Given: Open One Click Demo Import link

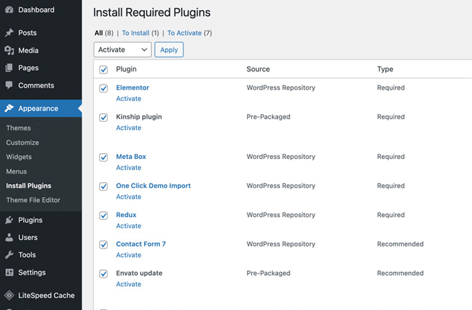Looking at the screenshot, I should tap(153, 185).
